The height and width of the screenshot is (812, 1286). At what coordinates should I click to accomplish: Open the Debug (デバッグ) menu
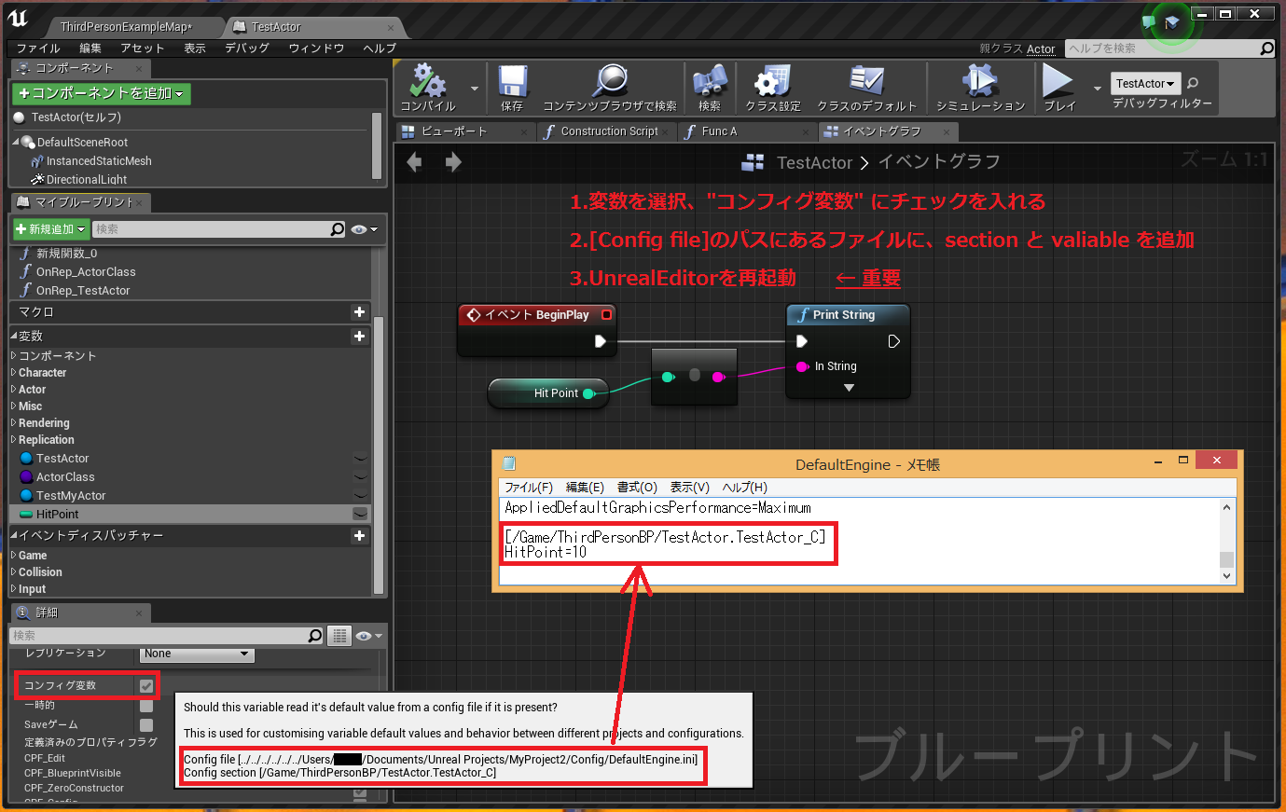coord(247,48)
